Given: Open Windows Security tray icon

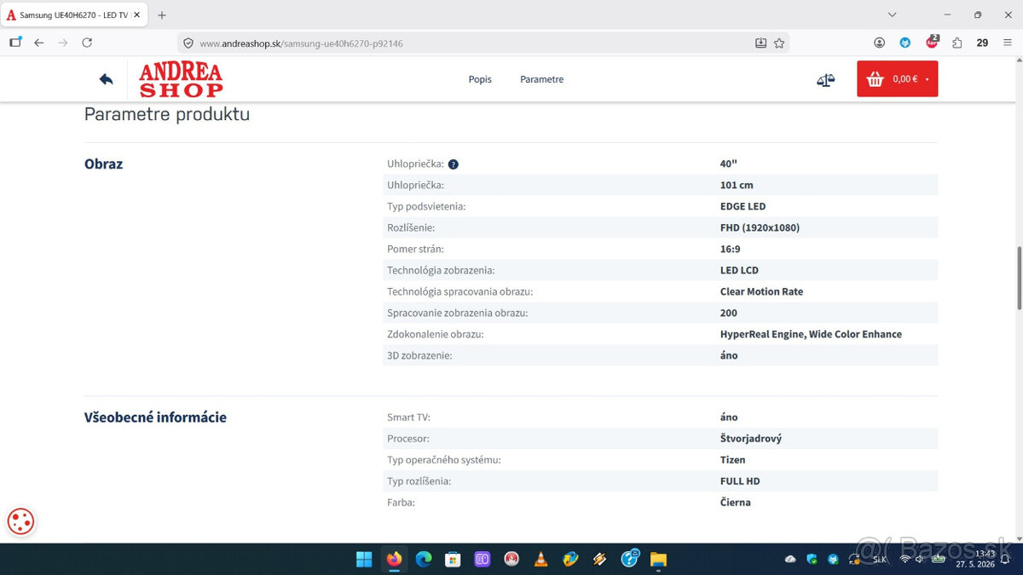Looking at the screenshot, I should pyautogui.click(x=812, y=559).
